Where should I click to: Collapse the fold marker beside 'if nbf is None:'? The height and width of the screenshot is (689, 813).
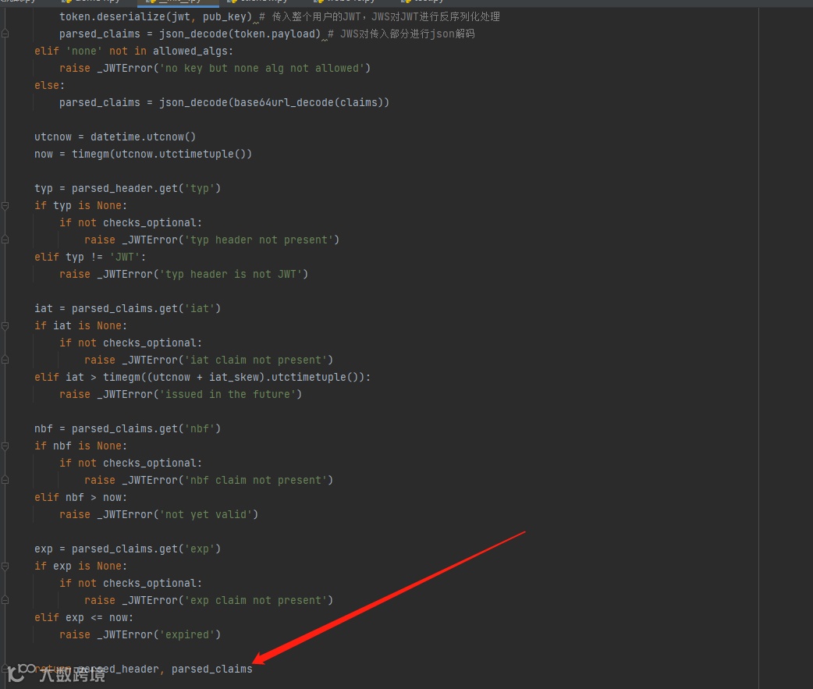(x=5, y=446)
